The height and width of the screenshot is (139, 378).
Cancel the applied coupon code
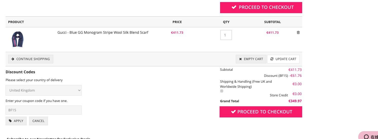39,121
